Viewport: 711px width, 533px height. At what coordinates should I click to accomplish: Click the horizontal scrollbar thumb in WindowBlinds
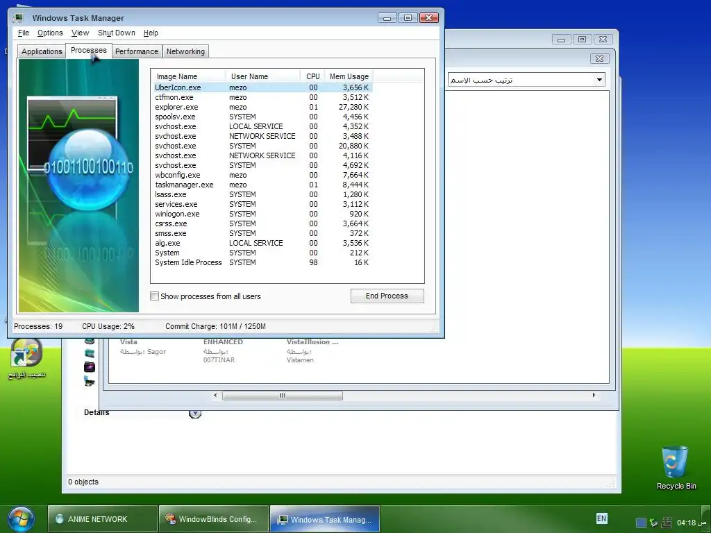tap(282, 396)
